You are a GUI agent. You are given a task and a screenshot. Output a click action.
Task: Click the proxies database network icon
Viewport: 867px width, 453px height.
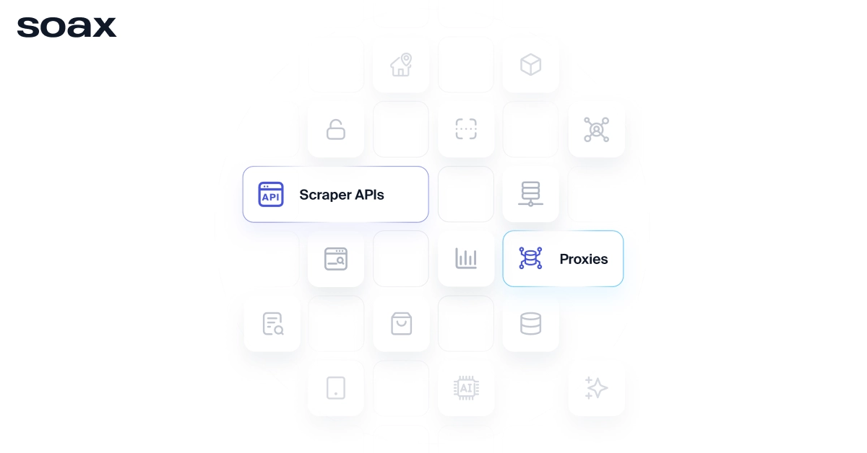(530, 258)
